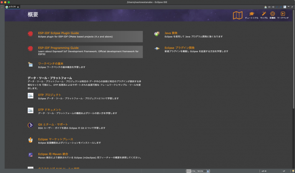
Task: Open ESP-IDF Programming Guide link
Action: tap(58, 48)
